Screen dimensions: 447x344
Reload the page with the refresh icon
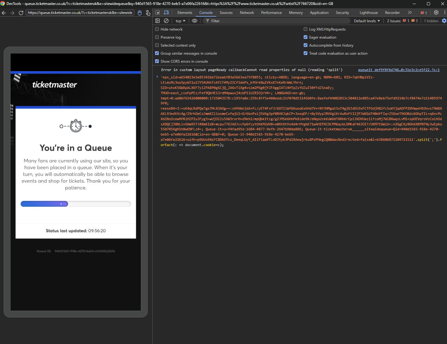point(21,13)
